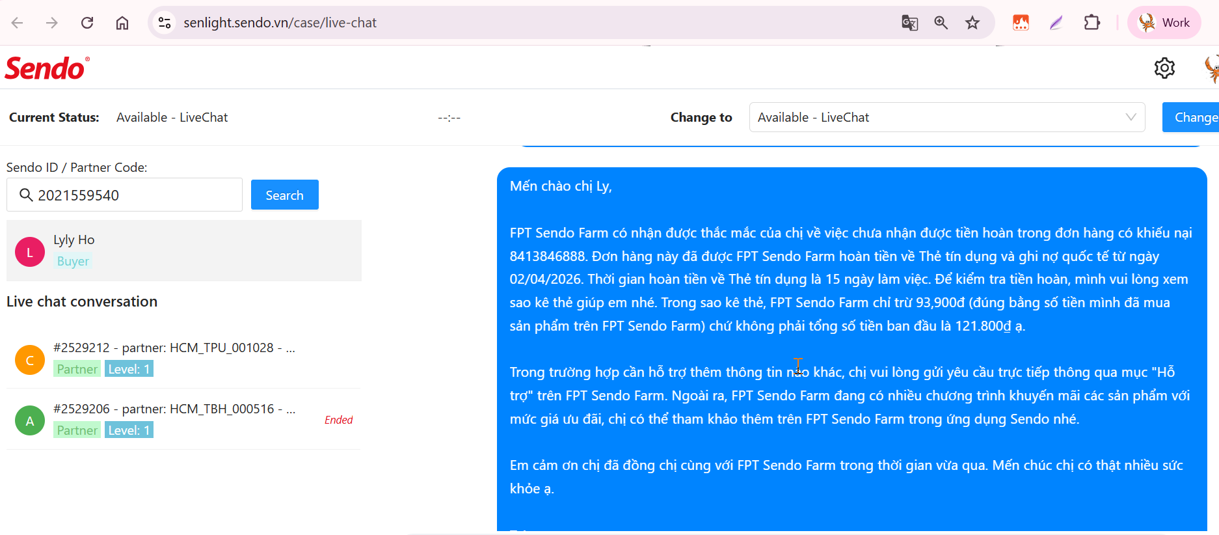Open conversation #2529206 HCM_TBH_000516
Screen dimensions: 1219x535
184,419
